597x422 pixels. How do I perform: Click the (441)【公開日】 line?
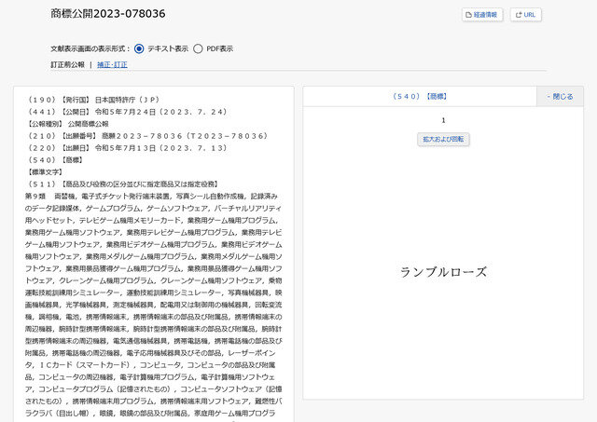click(x=128, y=112)
